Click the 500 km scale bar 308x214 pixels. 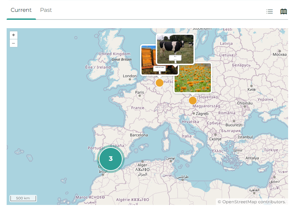23,198
